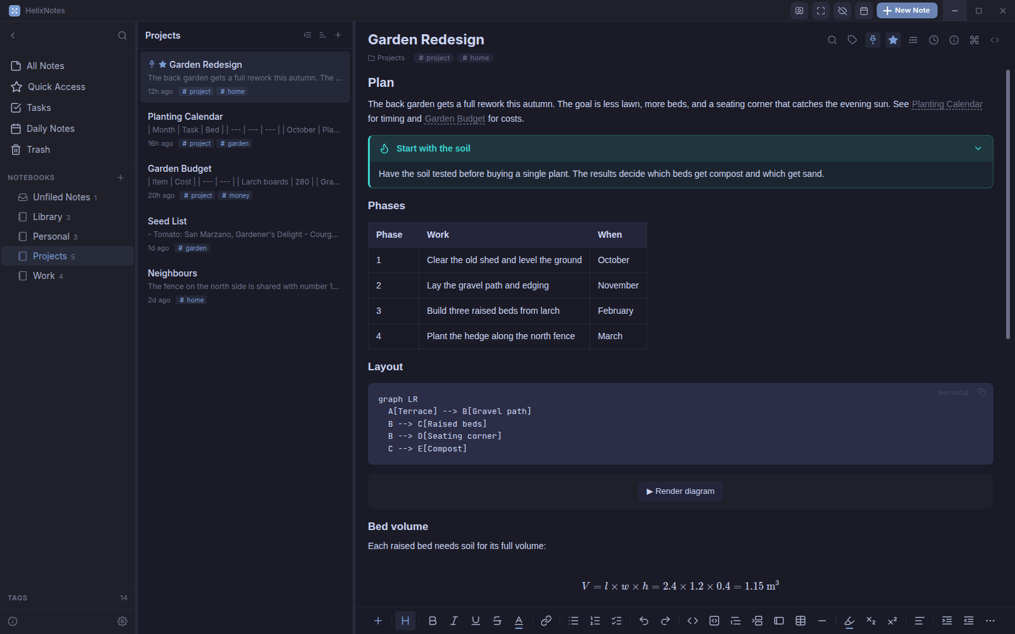
Task: Open the Tasks section
Action: point(67,108)
